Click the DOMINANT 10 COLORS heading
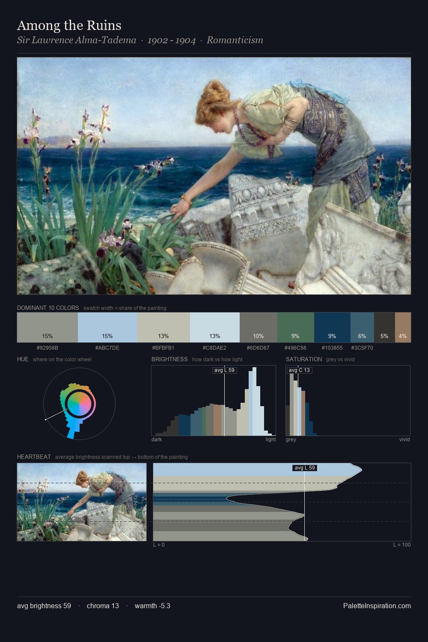 click(x=48, y=308)
